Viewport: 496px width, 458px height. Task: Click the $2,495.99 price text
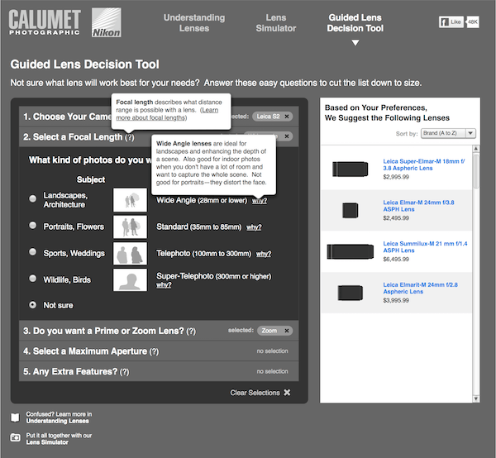pos(396,218)
